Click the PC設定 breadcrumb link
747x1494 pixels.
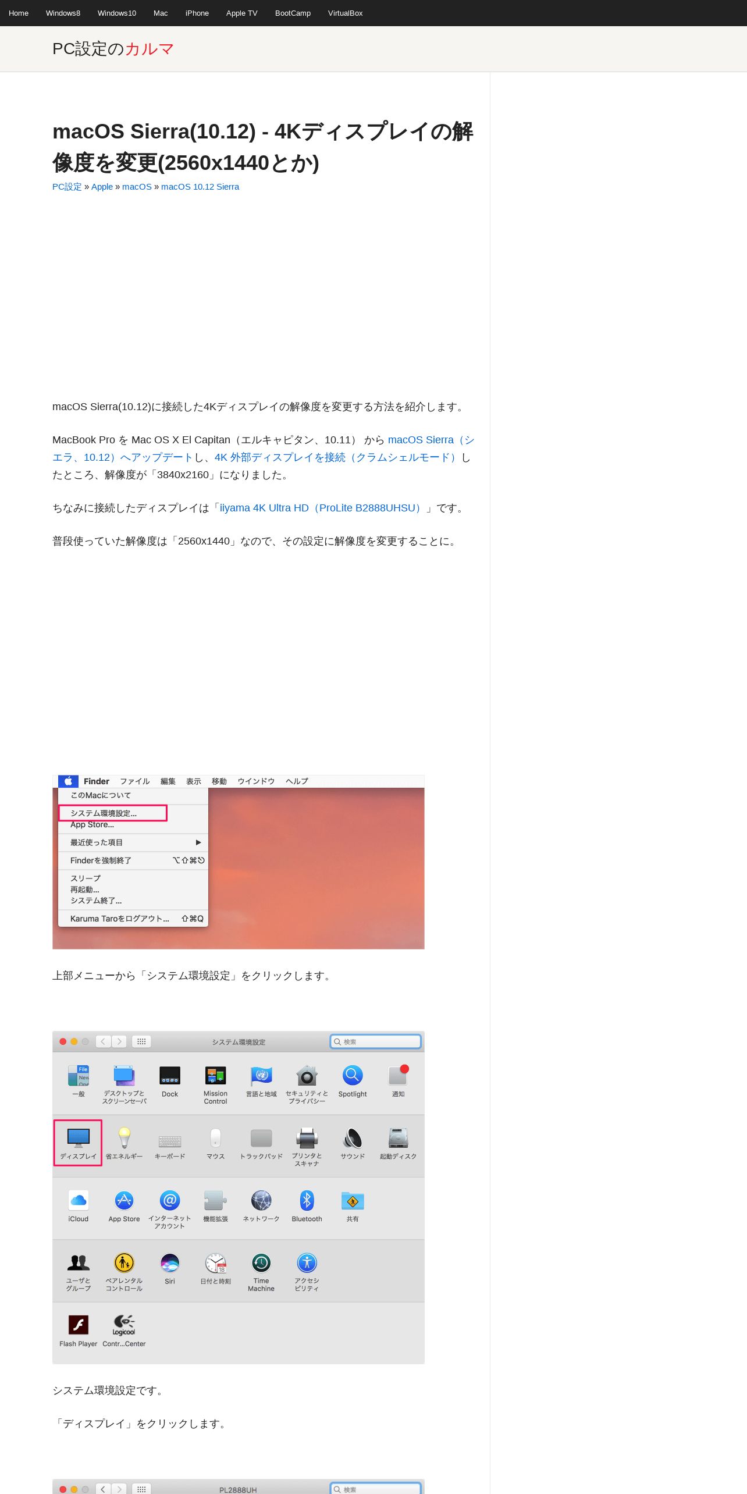pyautogui.click(x=67, y=187)
